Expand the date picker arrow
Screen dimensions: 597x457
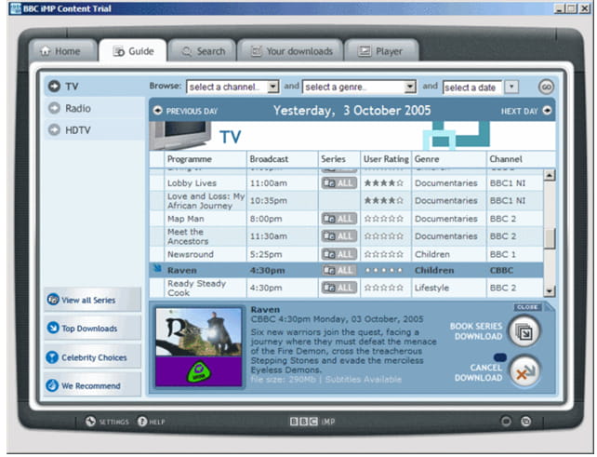[x=511, y=87]
